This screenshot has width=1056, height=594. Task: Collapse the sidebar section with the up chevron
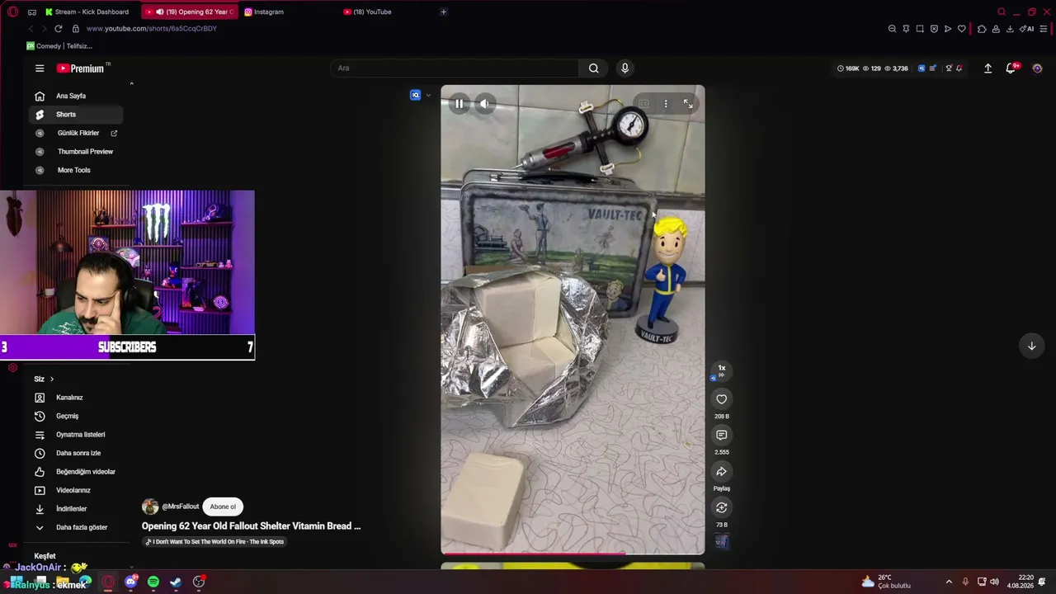(x=131, y=83)
